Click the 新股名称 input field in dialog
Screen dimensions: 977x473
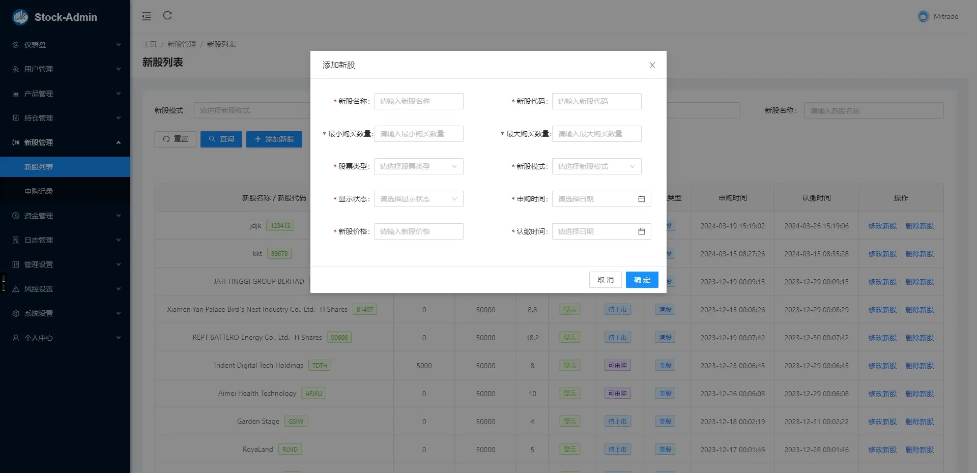click(418, 101)
